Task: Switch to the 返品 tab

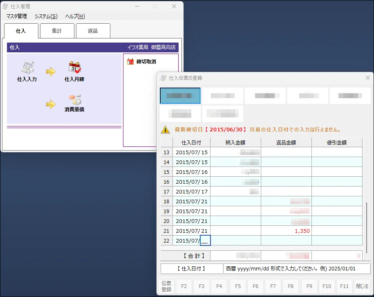Action: click(93, 31)
